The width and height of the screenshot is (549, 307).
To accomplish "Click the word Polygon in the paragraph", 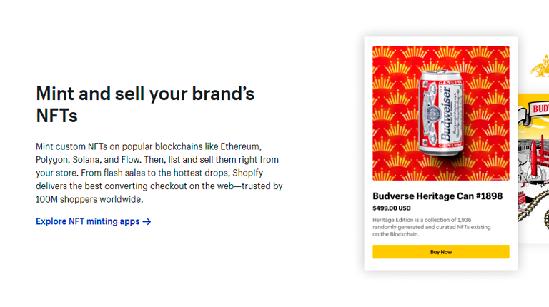I will click(x=51, y=160).
